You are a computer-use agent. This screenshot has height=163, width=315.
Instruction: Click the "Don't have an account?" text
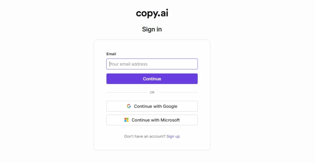(x=145, y=136)
